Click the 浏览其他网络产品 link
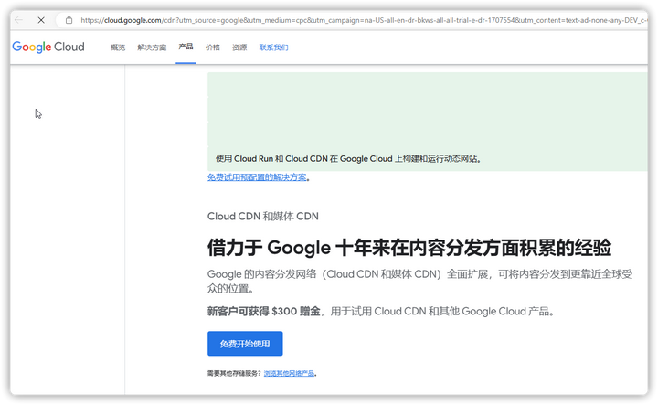 (x=289, y=373)
